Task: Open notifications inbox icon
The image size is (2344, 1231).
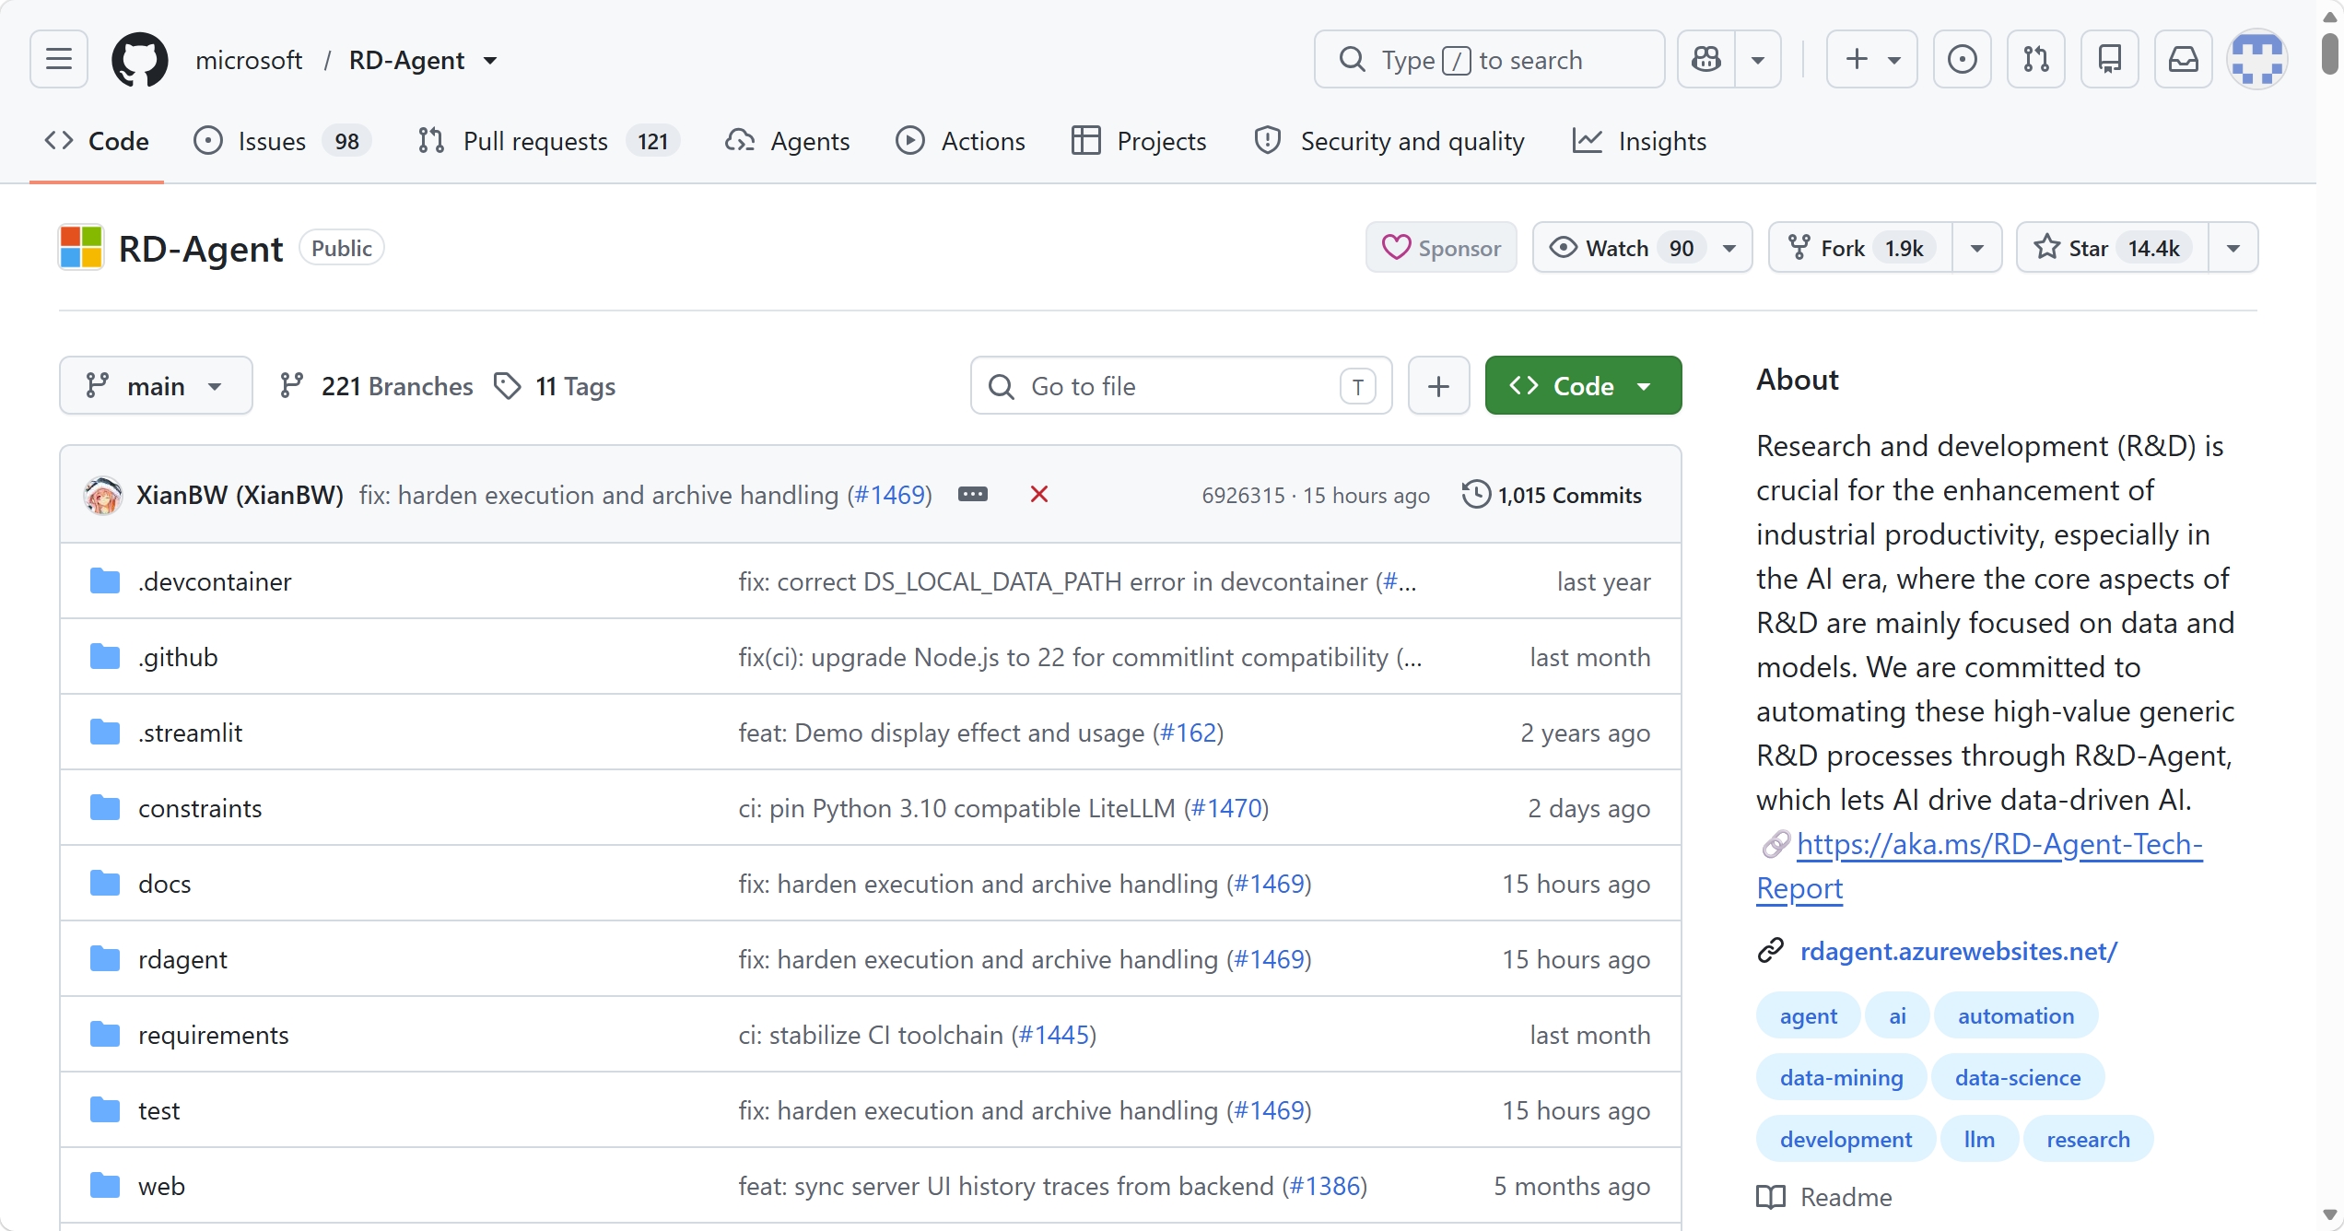Action: tap(2184, 60)
